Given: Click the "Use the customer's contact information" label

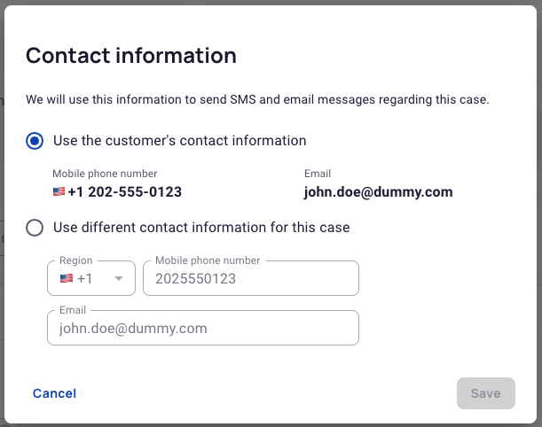Looking at the screenshot, I should tap(180, 141).
